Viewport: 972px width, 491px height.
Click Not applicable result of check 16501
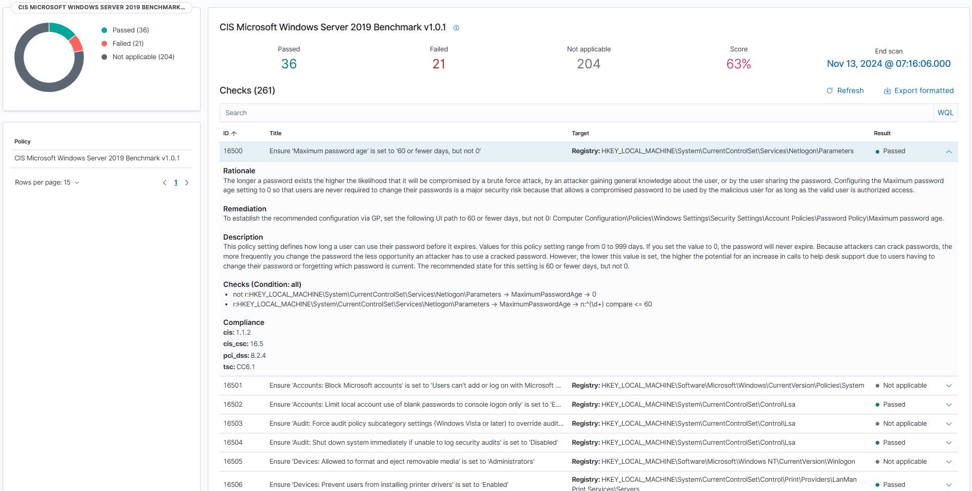click(901, 386)
